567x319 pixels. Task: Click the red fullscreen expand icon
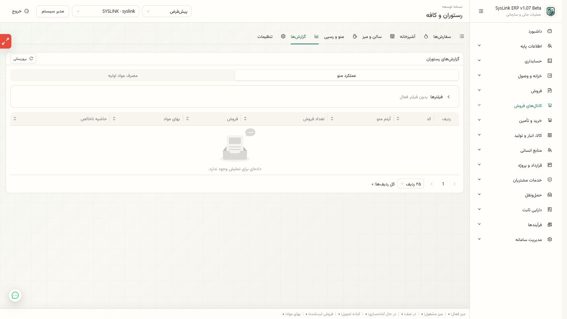tap(6, 41)
